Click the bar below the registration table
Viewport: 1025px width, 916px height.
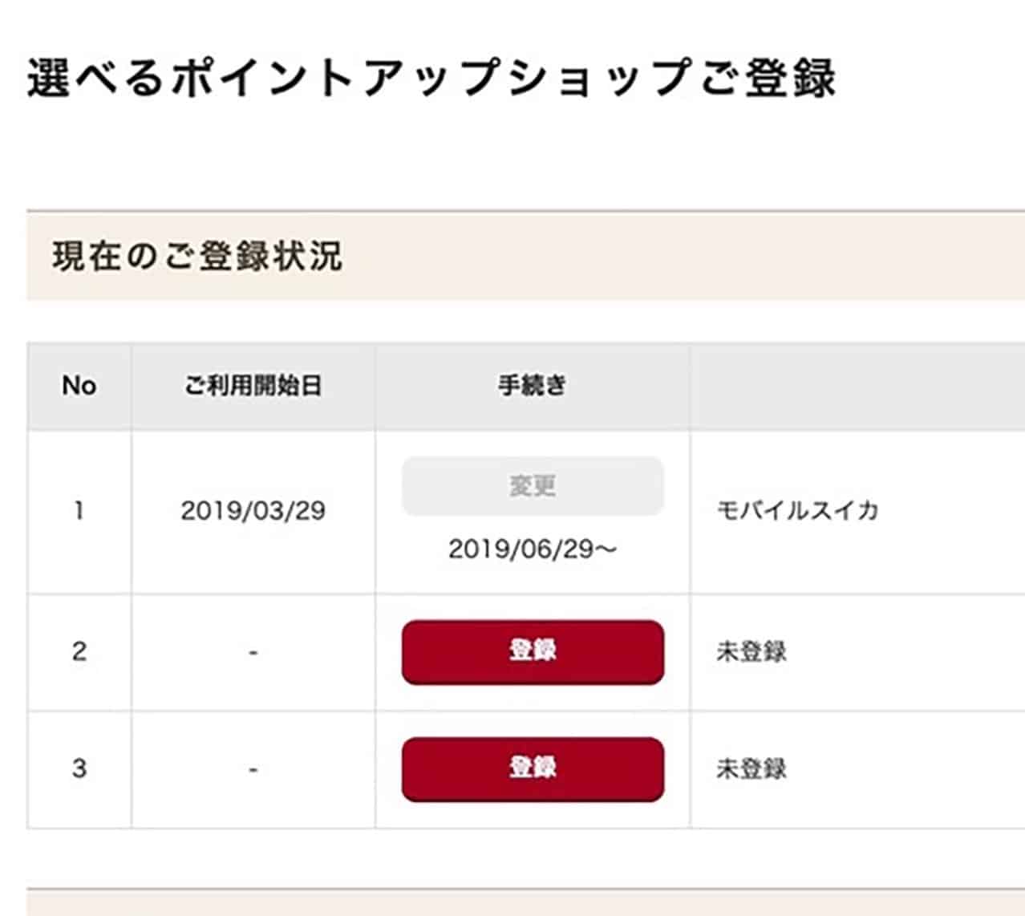512,902
